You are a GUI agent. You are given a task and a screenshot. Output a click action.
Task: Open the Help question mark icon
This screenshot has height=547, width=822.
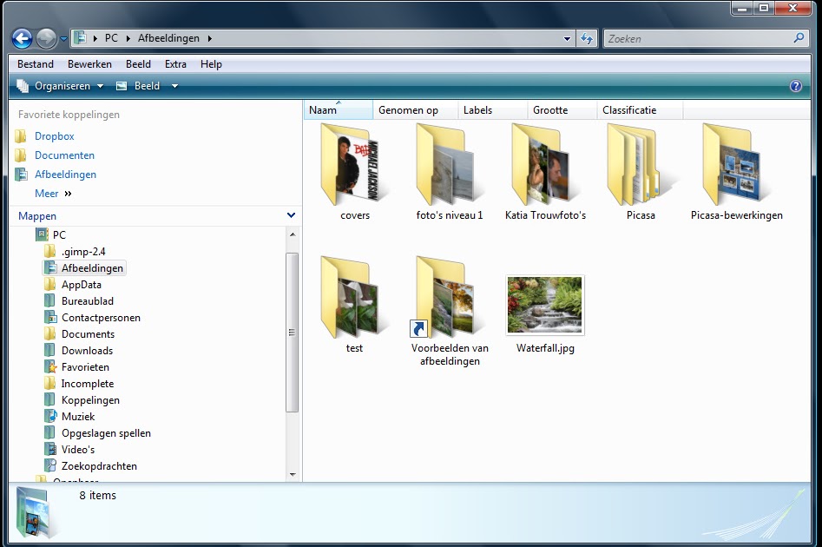coord(797,86)
